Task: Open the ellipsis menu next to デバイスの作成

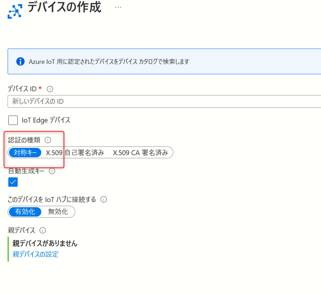Action: point(118,7)
